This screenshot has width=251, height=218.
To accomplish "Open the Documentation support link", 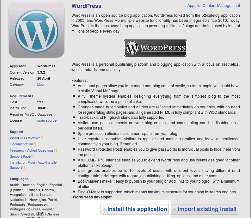I will 21,144.
